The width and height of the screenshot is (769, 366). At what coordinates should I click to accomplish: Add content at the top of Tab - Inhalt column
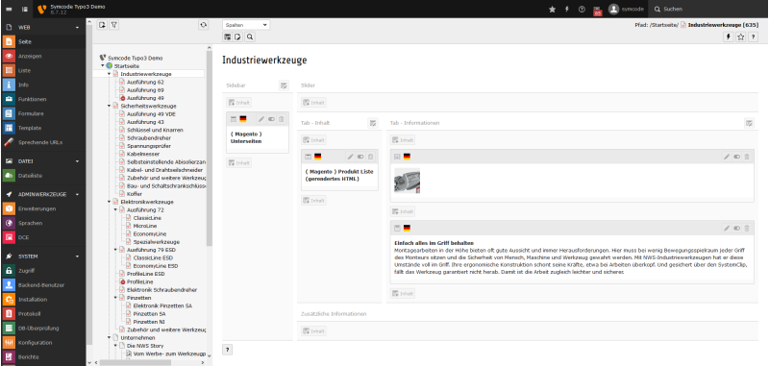(313, 140)
